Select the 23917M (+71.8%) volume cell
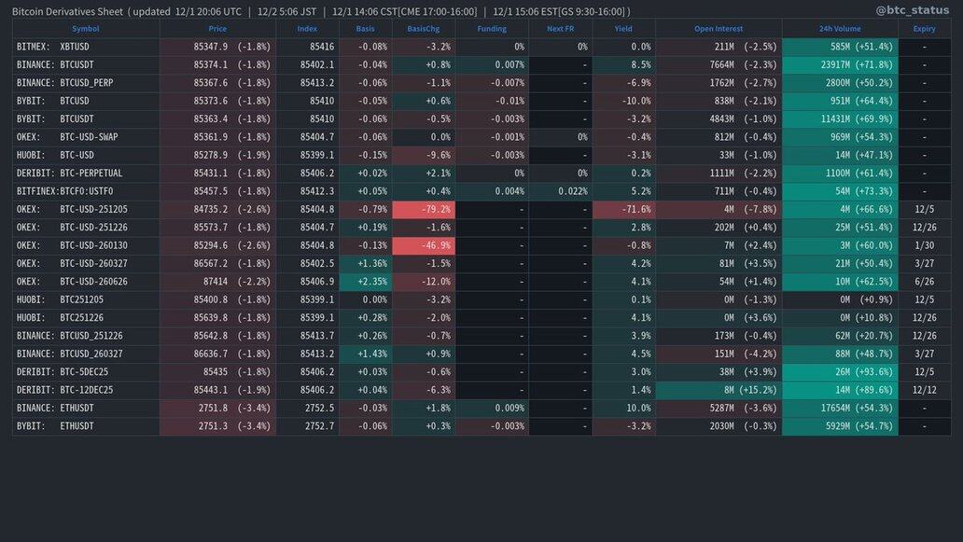The width and height of the screenshot is (963, 542). (840, 65)
